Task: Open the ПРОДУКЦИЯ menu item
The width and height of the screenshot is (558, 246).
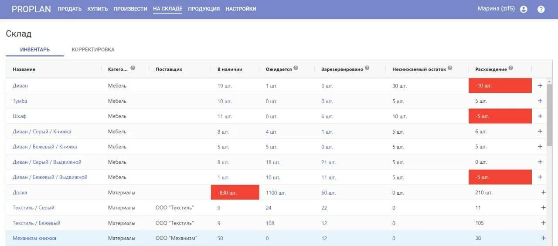Action: [x=204, y=9]
